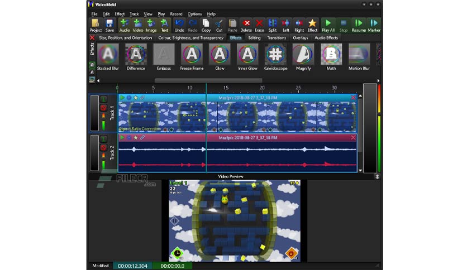Toggle Track 1 green solo button
This screenshot has height=270, width=467.
[x=103, y=99]
